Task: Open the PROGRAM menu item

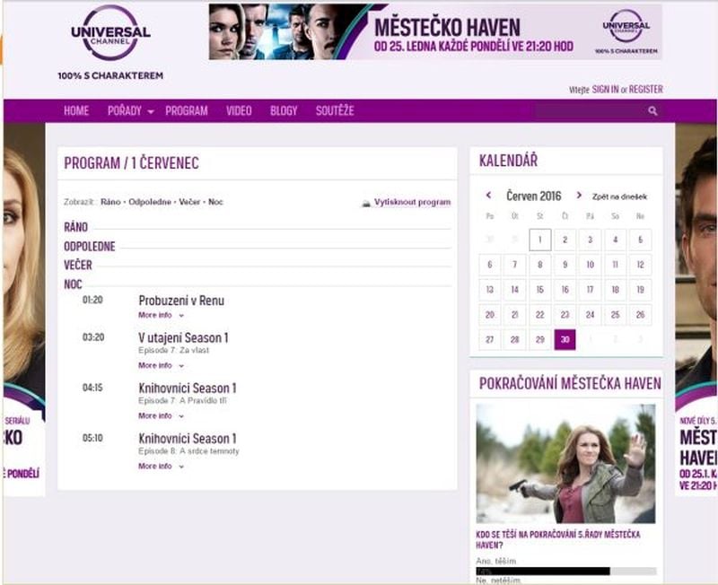Action: click(187, 110)
